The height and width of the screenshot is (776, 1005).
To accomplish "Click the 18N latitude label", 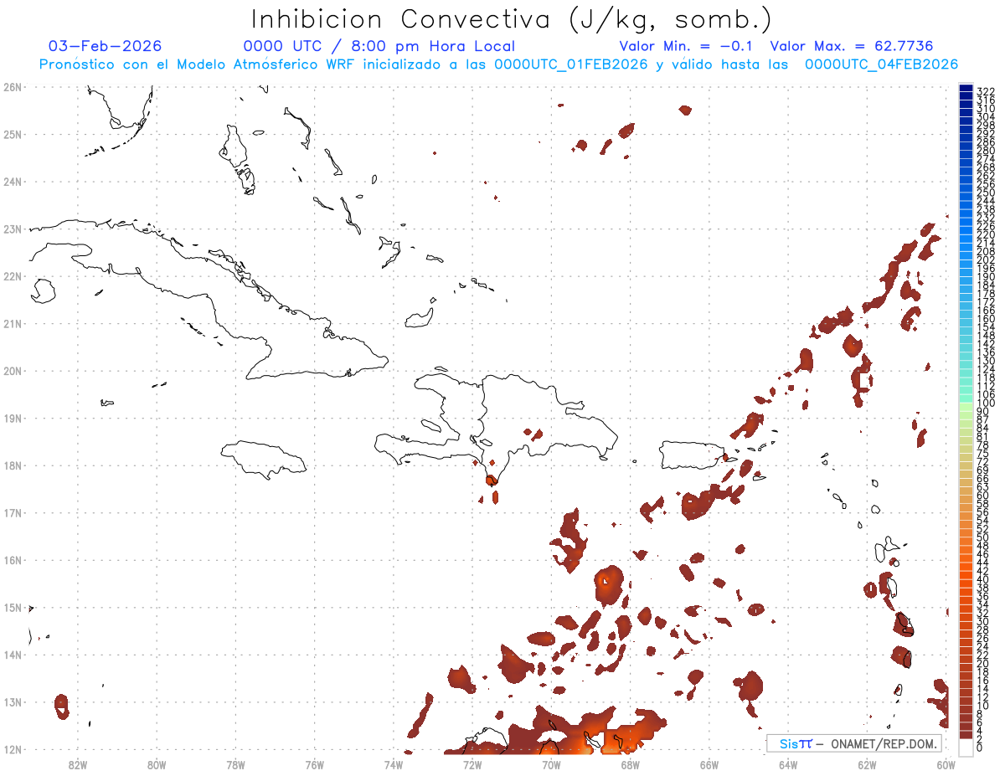I will click(13, 465).
